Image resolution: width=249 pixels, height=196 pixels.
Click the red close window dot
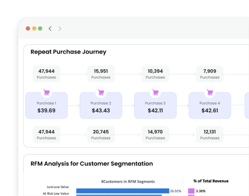point(28,29)
